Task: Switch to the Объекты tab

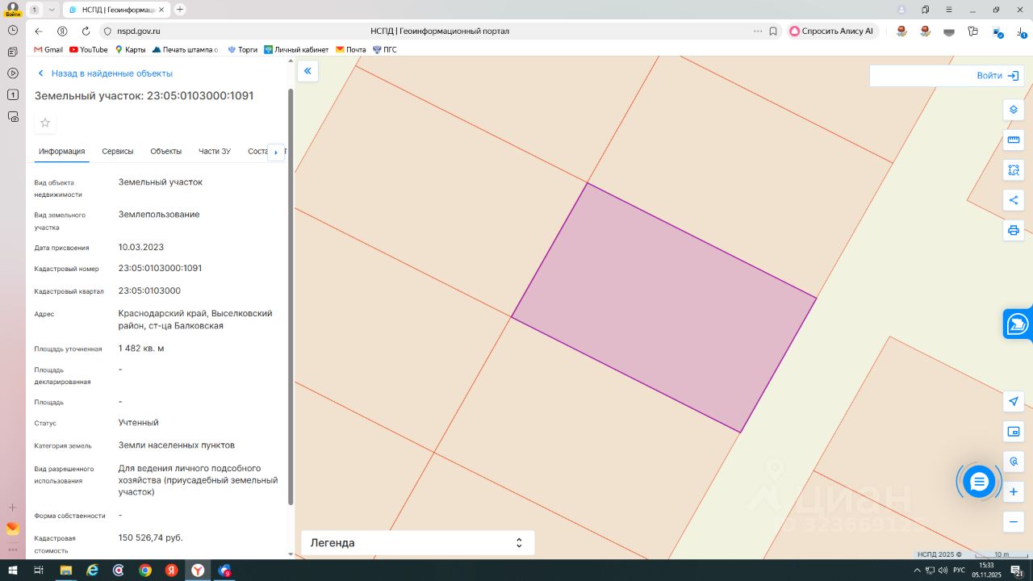Action: [x=166, y=152]
